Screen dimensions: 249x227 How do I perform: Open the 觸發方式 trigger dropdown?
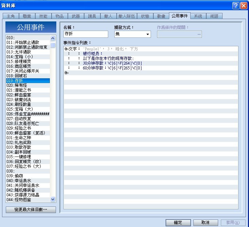(132, 34)
